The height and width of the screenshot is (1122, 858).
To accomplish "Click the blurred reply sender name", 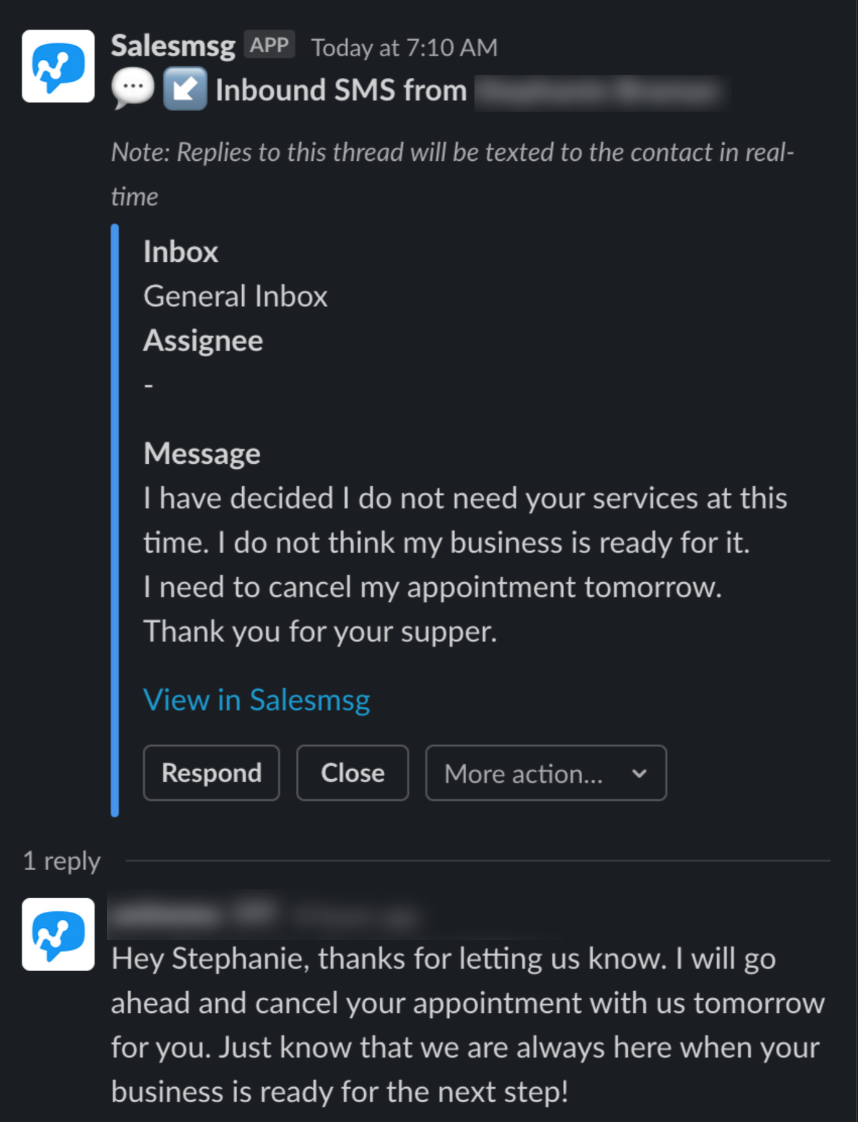I will coord(193,914).
